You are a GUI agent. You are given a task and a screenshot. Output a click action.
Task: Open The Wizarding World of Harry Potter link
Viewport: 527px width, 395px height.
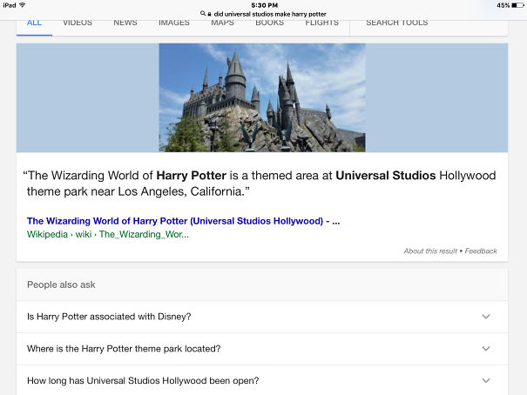(184, 221)
